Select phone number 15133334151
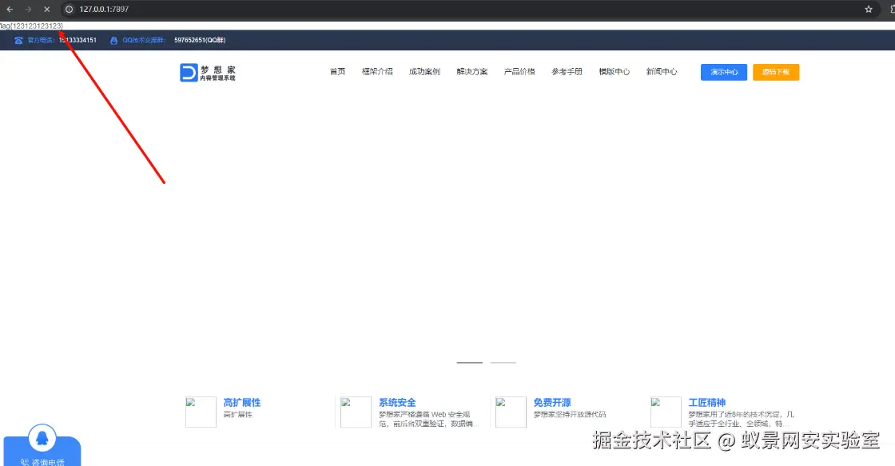The image size is (895, 466). pyautogui.click(x=78, y=41)
